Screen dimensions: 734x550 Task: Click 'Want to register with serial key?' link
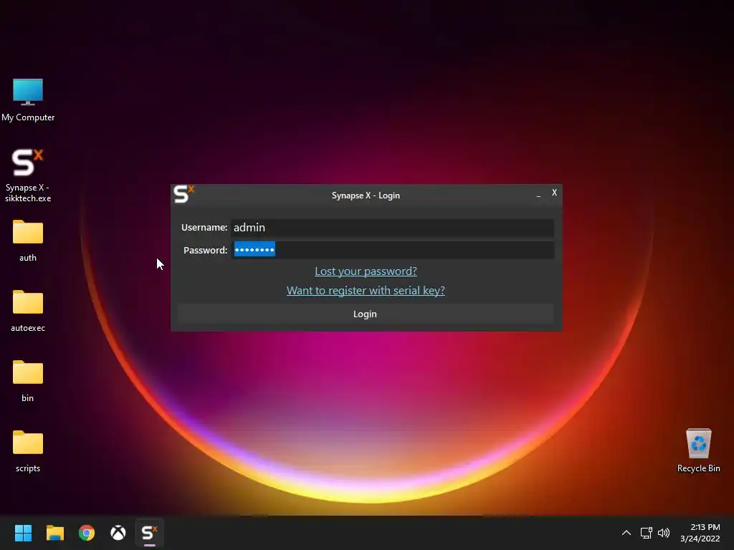[366, 291]
